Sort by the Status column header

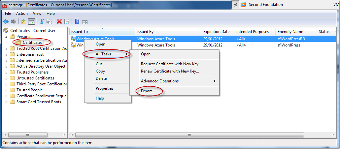pos(325,32)
